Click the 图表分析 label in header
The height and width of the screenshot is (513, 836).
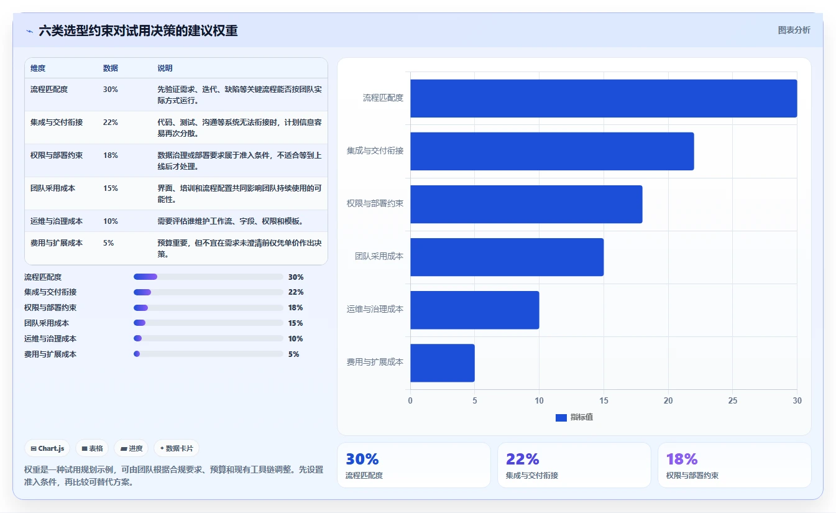point(794,30)
